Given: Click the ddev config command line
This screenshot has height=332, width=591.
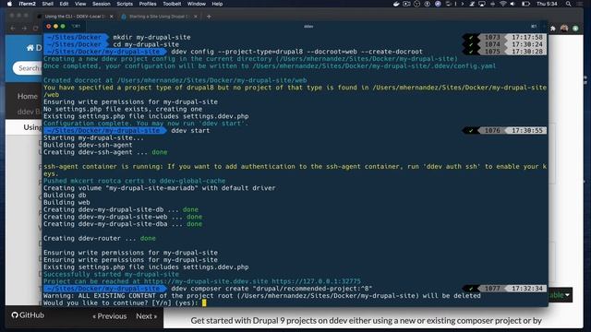Looking at the screenshot, I should coord(297,52).
